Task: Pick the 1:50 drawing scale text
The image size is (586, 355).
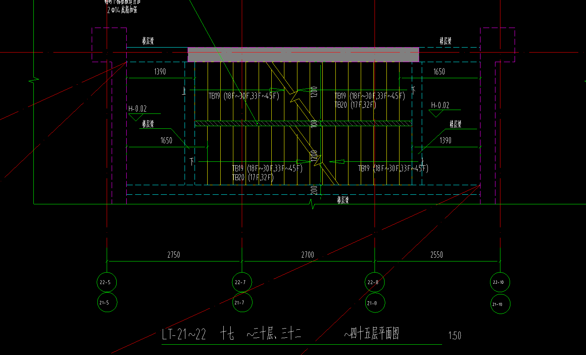Action: 455,335
